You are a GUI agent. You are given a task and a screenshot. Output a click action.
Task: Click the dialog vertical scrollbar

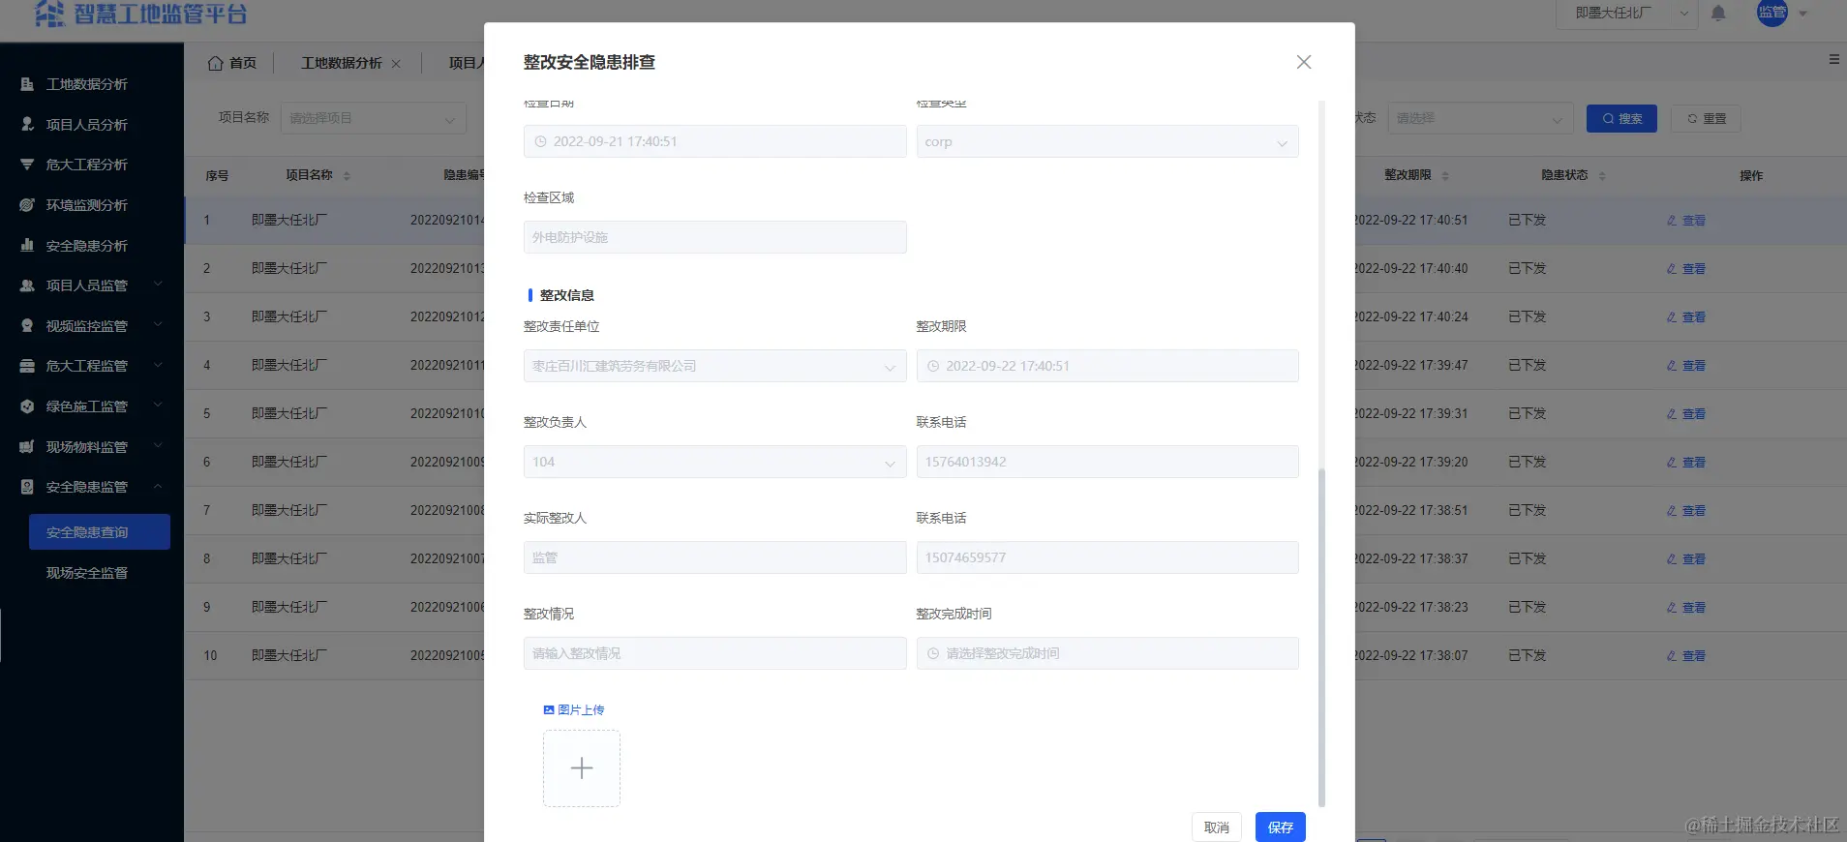[1321, 637]
